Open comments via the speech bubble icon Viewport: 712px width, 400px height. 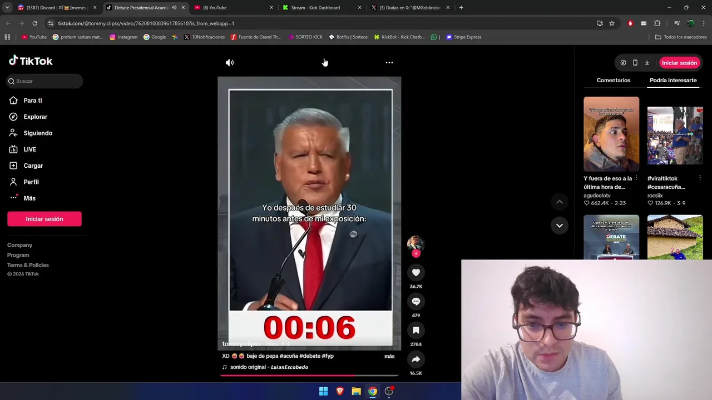click(416, 301)
